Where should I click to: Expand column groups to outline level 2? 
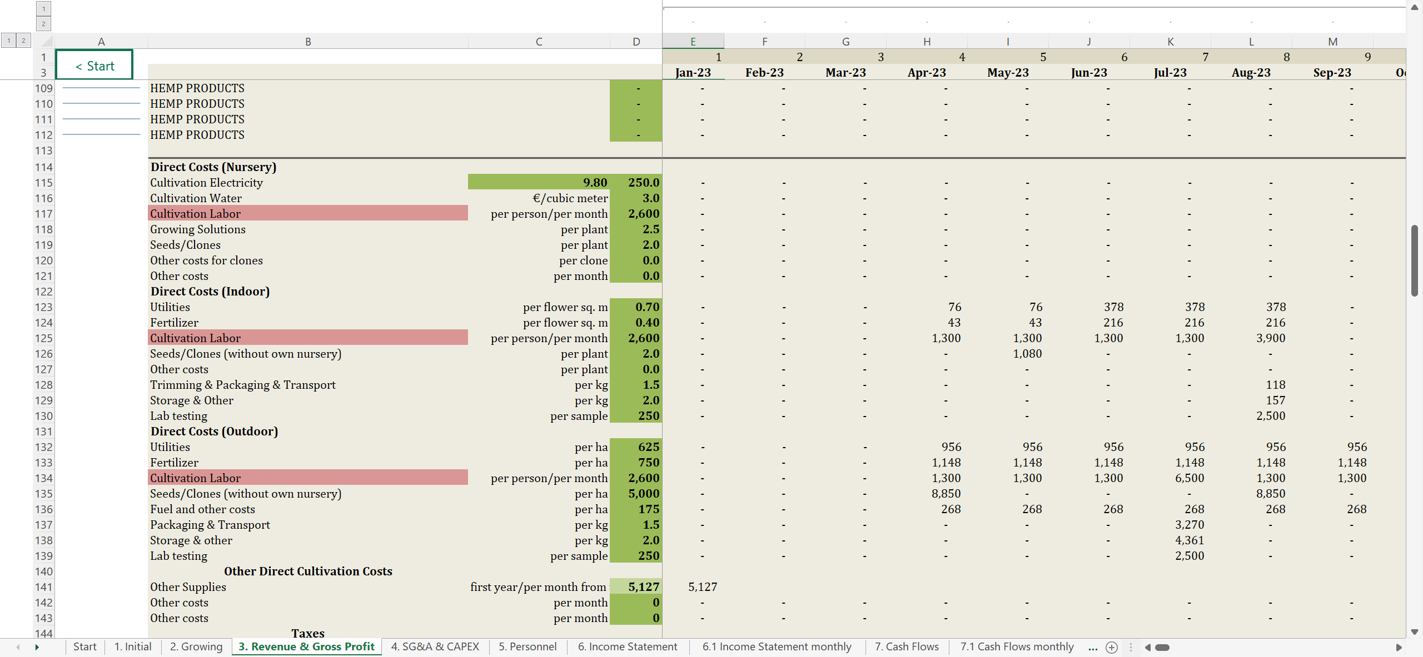[x=43, y=23]
